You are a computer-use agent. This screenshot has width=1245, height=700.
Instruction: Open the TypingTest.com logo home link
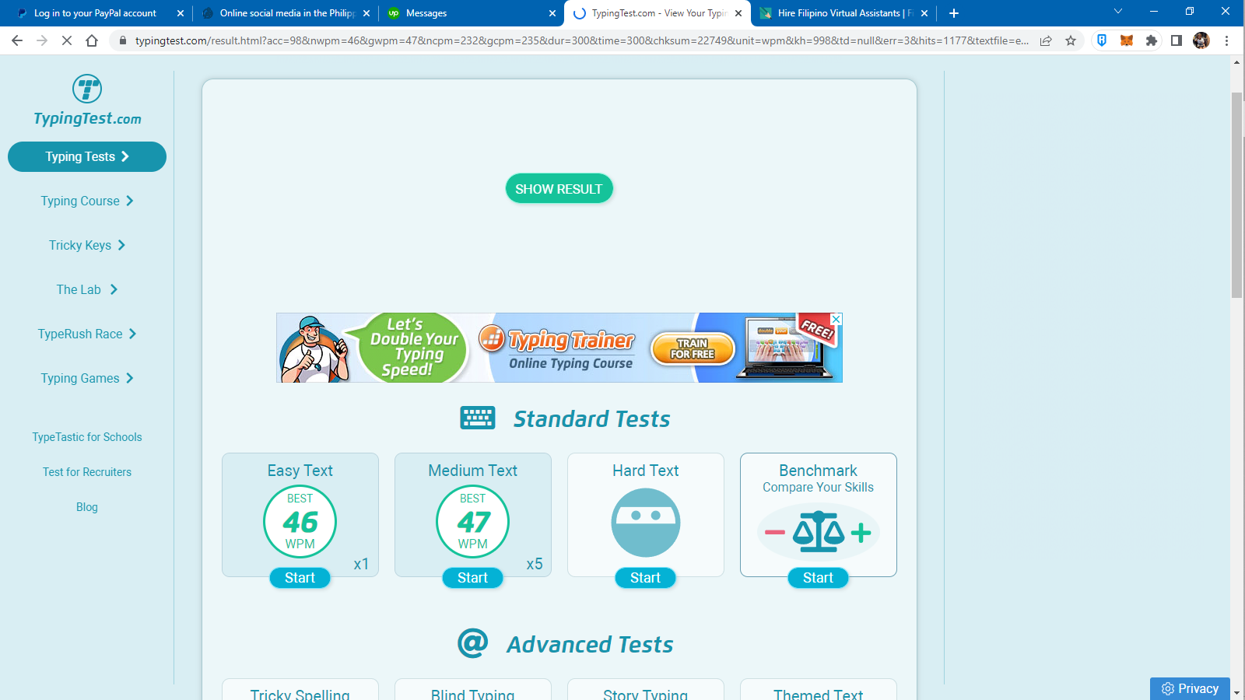point(87,100)
